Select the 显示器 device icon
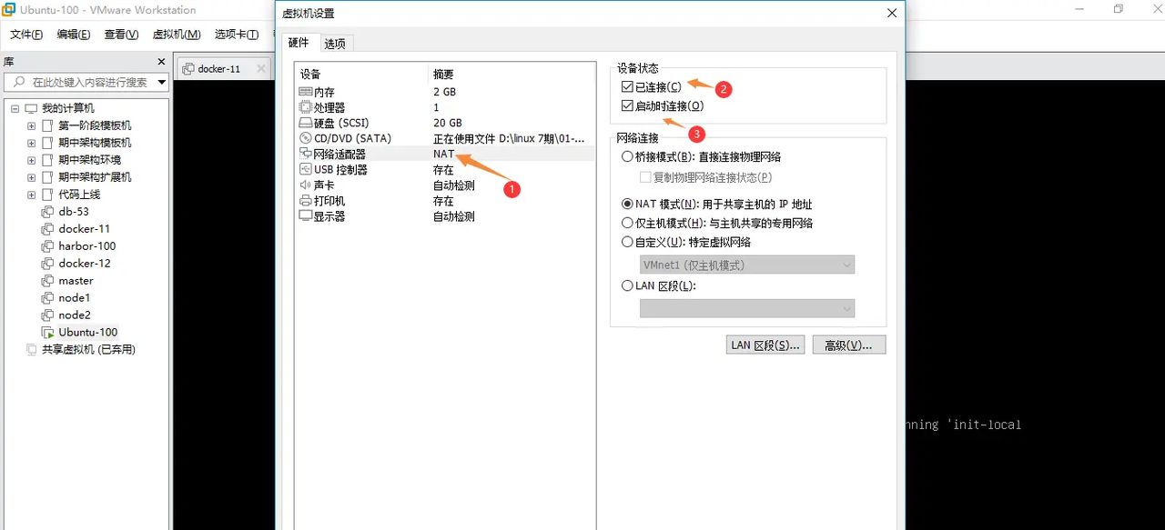1165x530 pixels. pos(304,215)
